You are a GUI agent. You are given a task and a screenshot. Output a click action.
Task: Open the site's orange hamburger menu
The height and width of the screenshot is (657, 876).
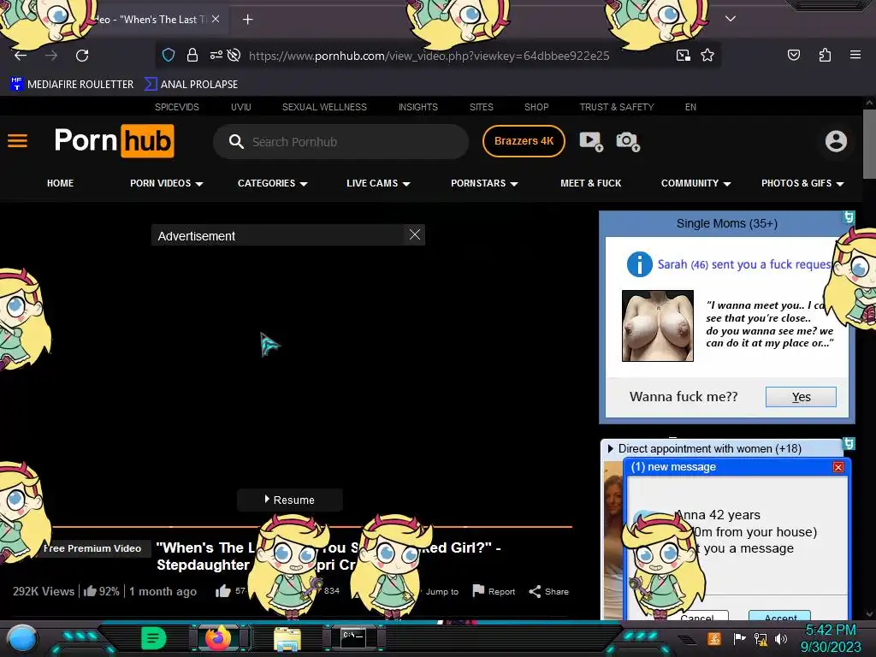tap(17, 141)
